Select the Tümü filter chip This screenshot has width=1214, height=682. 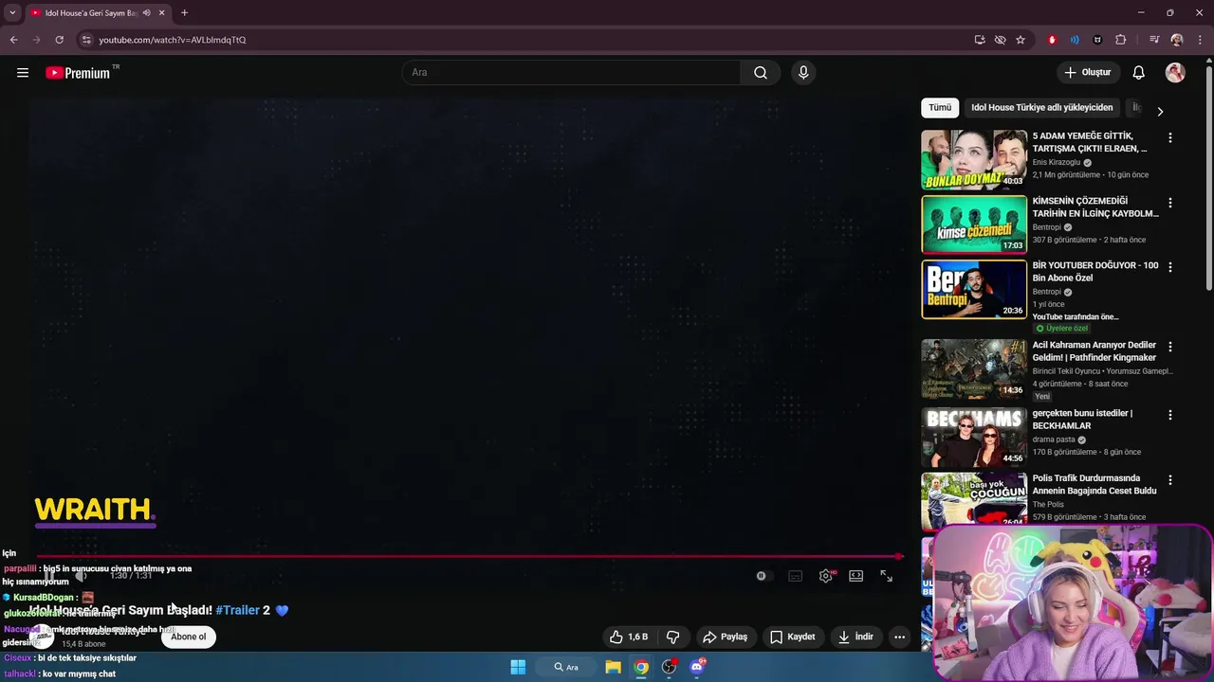click(x=939, y=108)
